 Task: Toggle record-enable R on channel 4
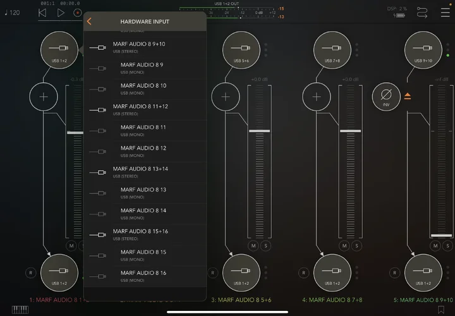click(x=304, y=273)
